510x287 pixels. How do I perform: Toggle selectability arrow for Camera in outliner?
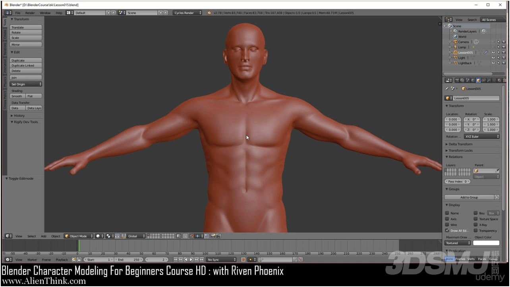pyautogui.click(x=498, y=42)
